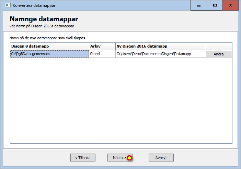Click Ändra to change the datamapp path

219,54
